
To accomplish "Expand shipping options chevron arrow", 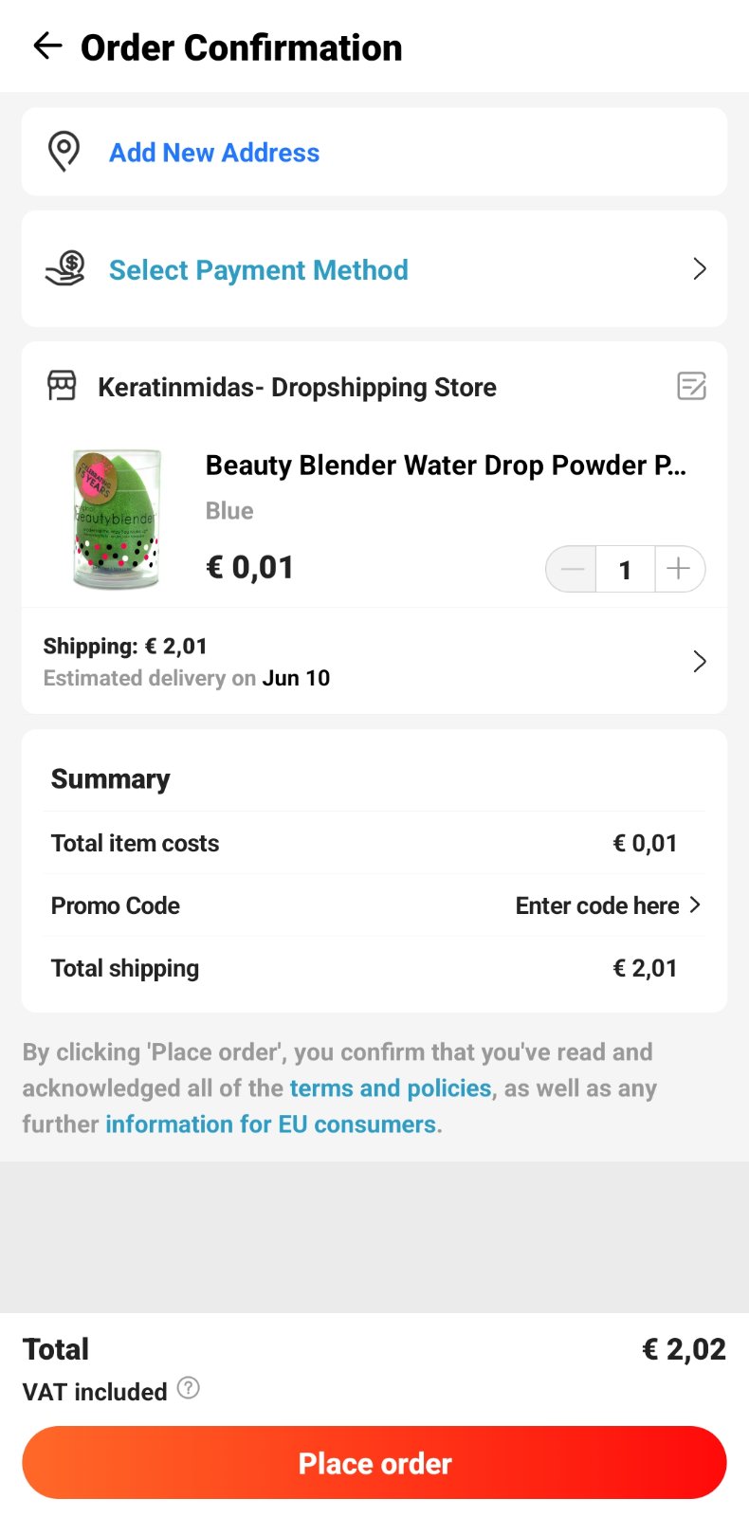I will tap(700, 661).
